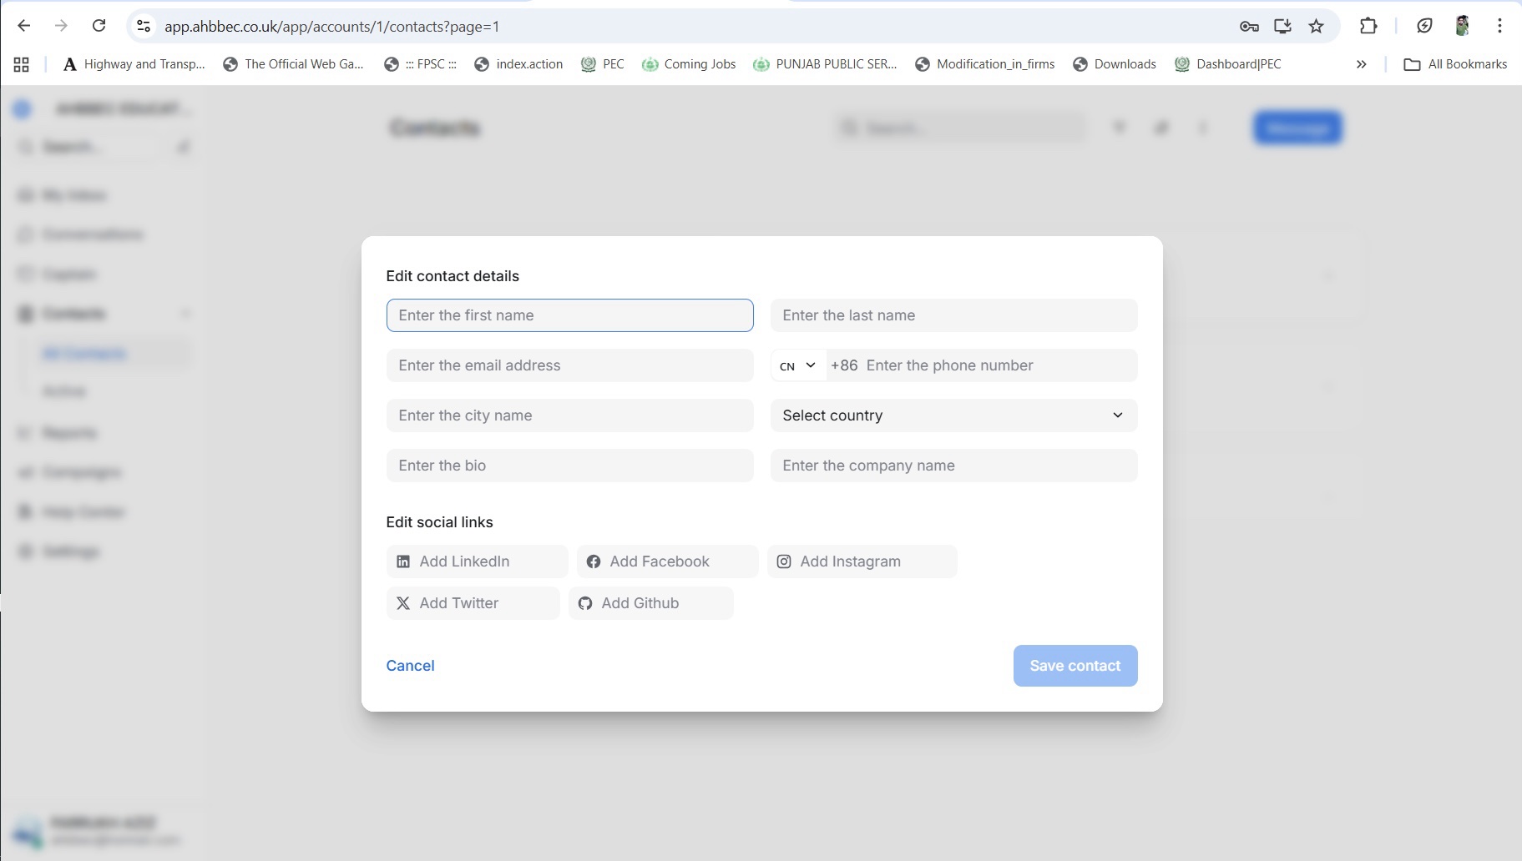The width and height of the screenshot is (1522, 861).
Task: Click the Cancel link
Action: pos(410,666)
